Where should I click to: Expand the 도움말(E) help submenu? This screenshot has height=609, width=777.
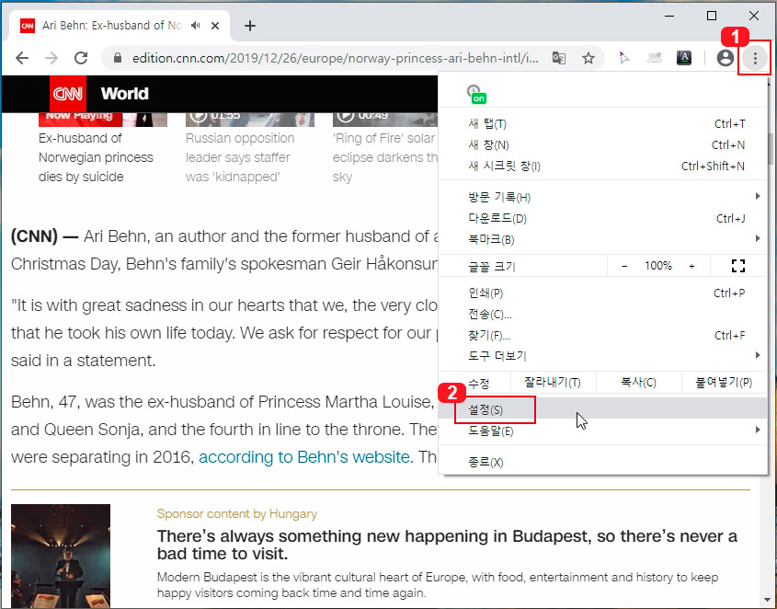click(x=603, y=431)
